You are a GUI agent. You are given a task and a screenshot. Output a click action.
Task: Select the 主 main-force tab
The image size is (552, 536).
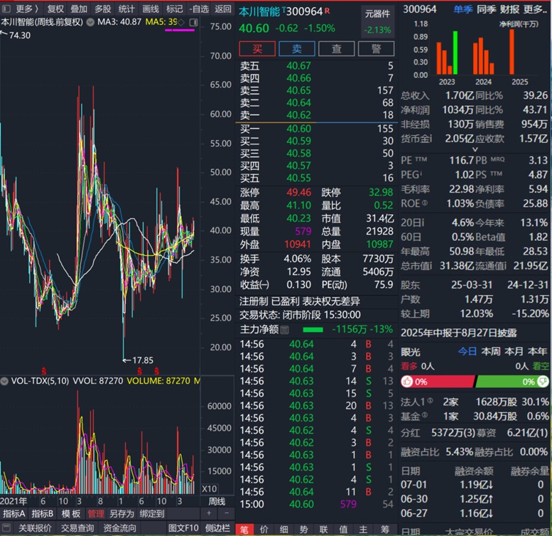(x=363, y=530)
